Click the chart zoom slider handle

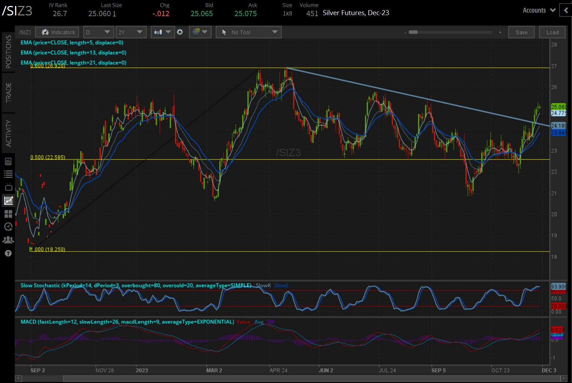point(413,32)
